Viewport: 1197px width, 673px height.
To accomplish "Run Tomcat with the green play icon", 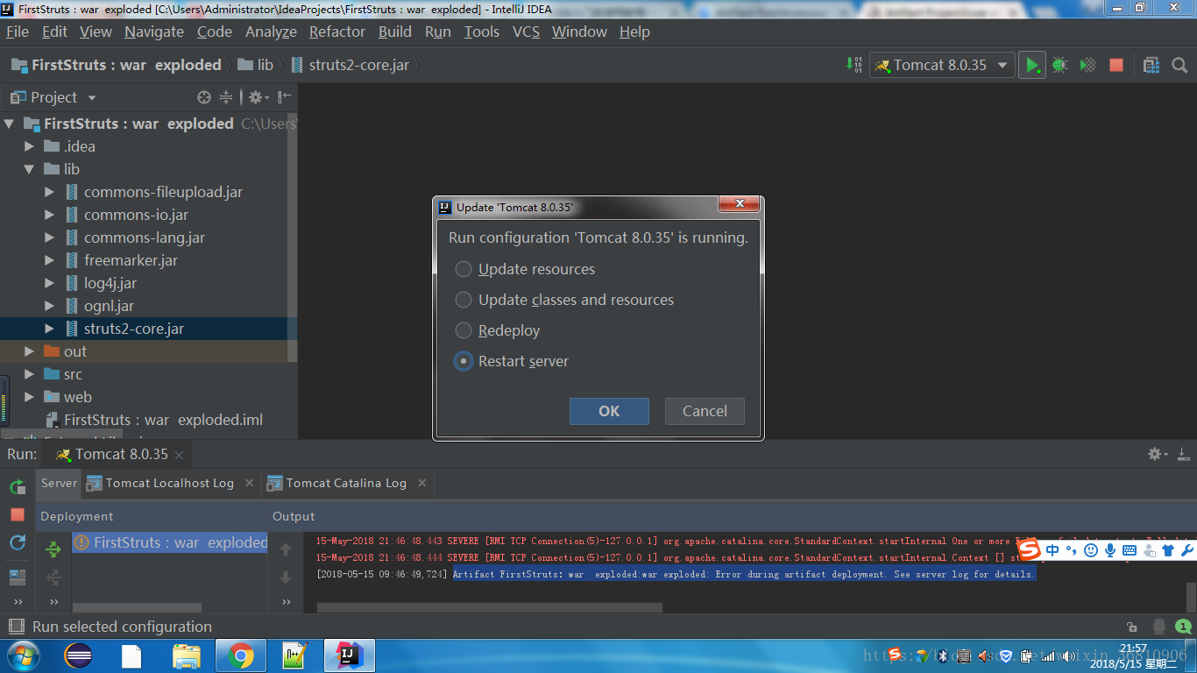I will coord(1032,65).
